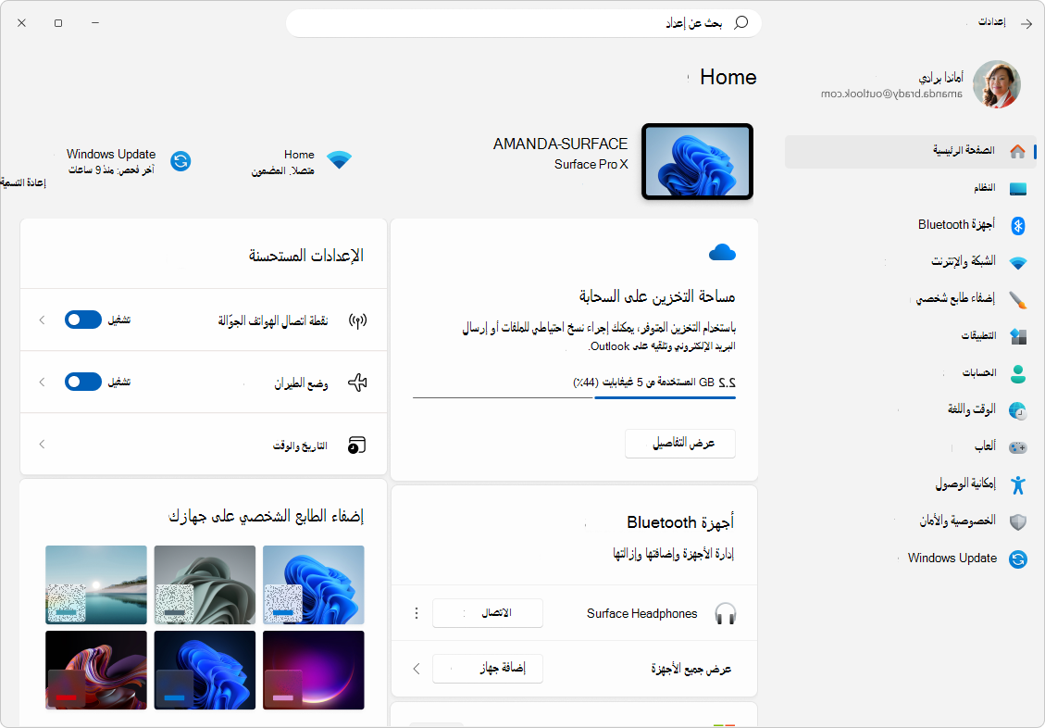Open date and time via its chevron
Viewport: 1045px width, 728px height.
click(42, 444)
